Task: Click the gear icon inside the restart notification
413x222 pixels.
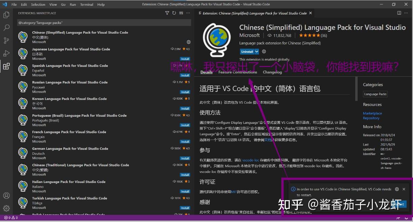Action: pos(397,189)
